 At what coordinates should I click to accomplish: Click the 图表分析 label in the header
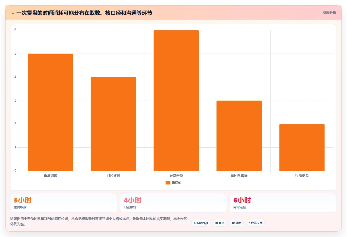point(329,13)
